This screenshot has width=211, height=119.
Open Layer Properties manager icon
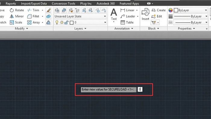coord(57,10)
